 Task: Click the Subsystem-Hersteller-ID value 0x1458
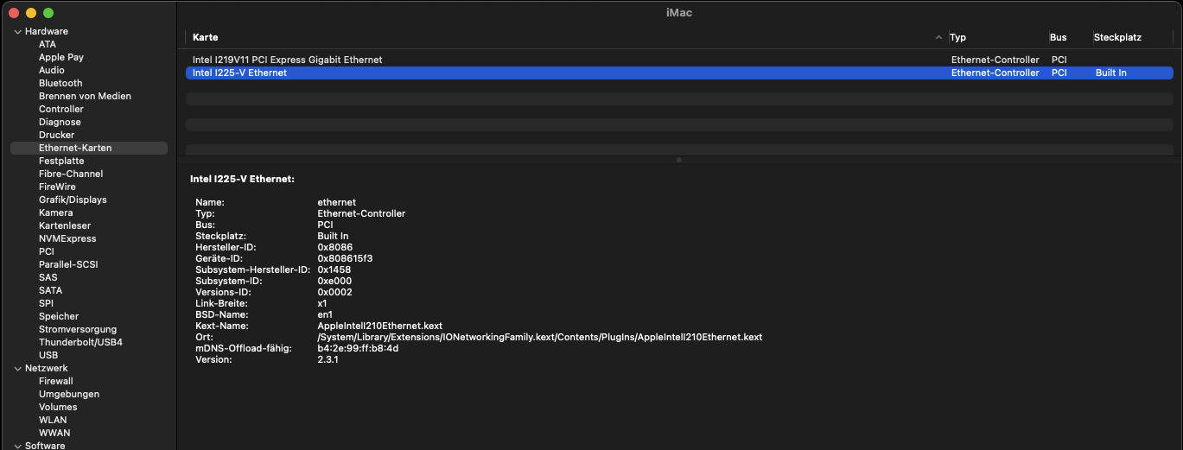pyautogui.click(x=334, y=269)
